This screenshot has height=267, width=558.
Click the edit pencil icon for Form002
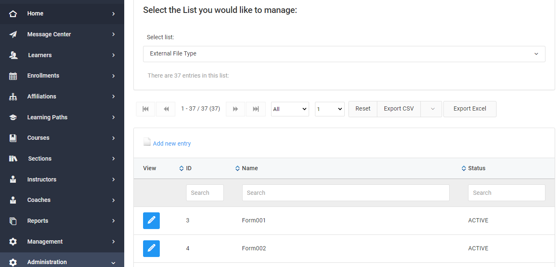[151, 249]
